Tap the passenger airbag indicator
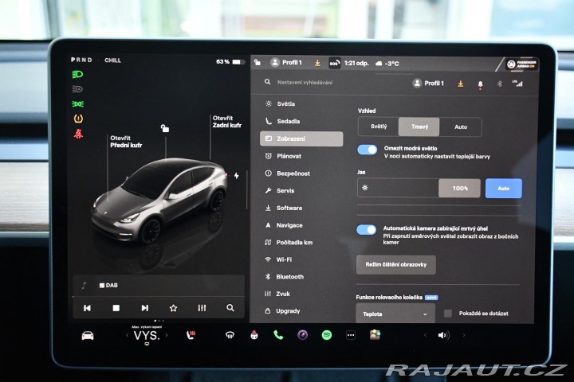The width and height of the screenshot is (574, 382). pyautogui.click(x=521, y=64)
